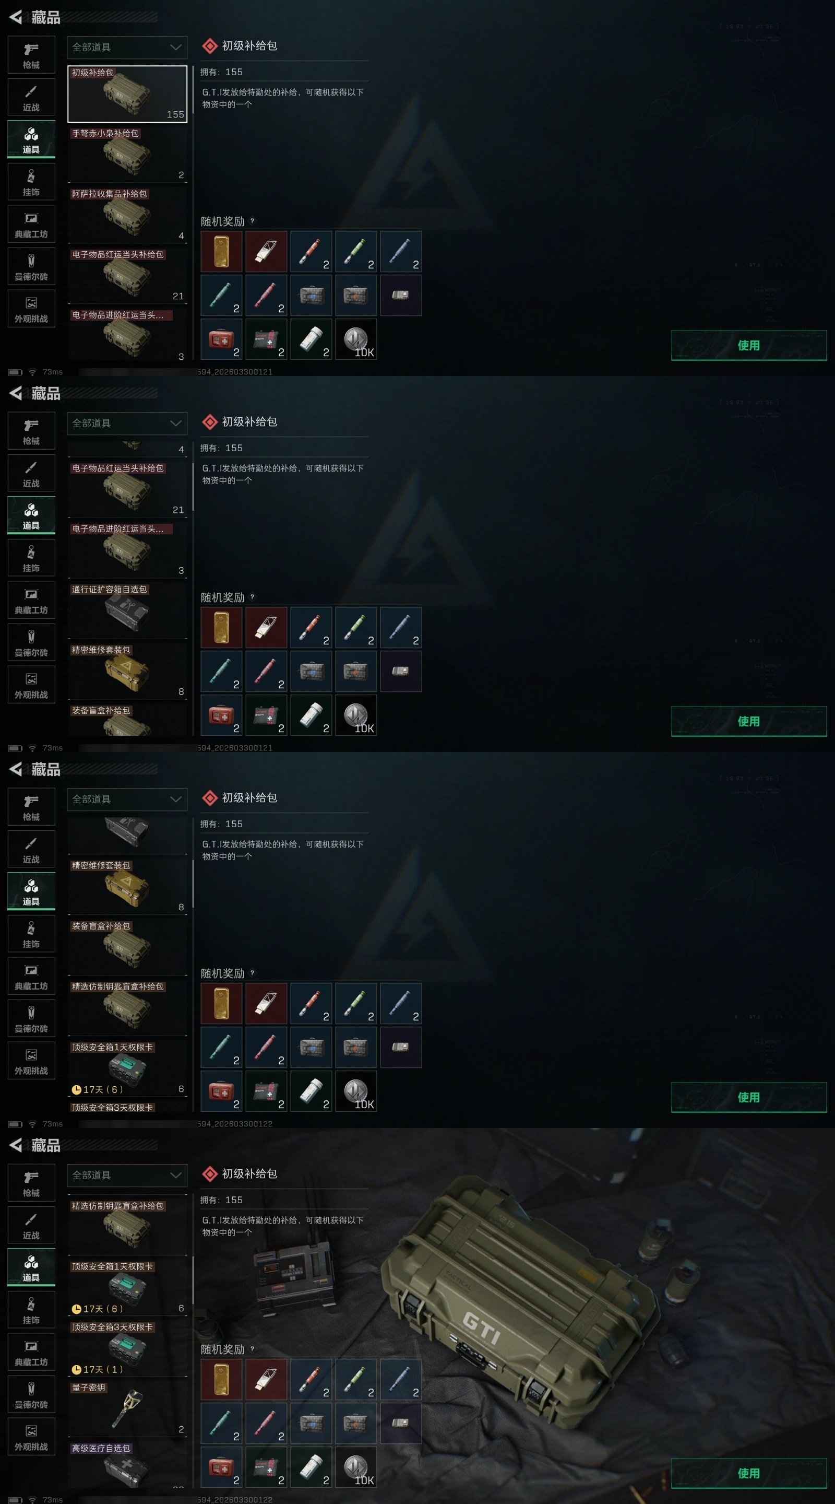Select the 精密维修套装包 yellow case above 装备盲盒补给包 and 精选仿制钥匙盲盒补给包
835x1504 pixels.
coord(127,887)
